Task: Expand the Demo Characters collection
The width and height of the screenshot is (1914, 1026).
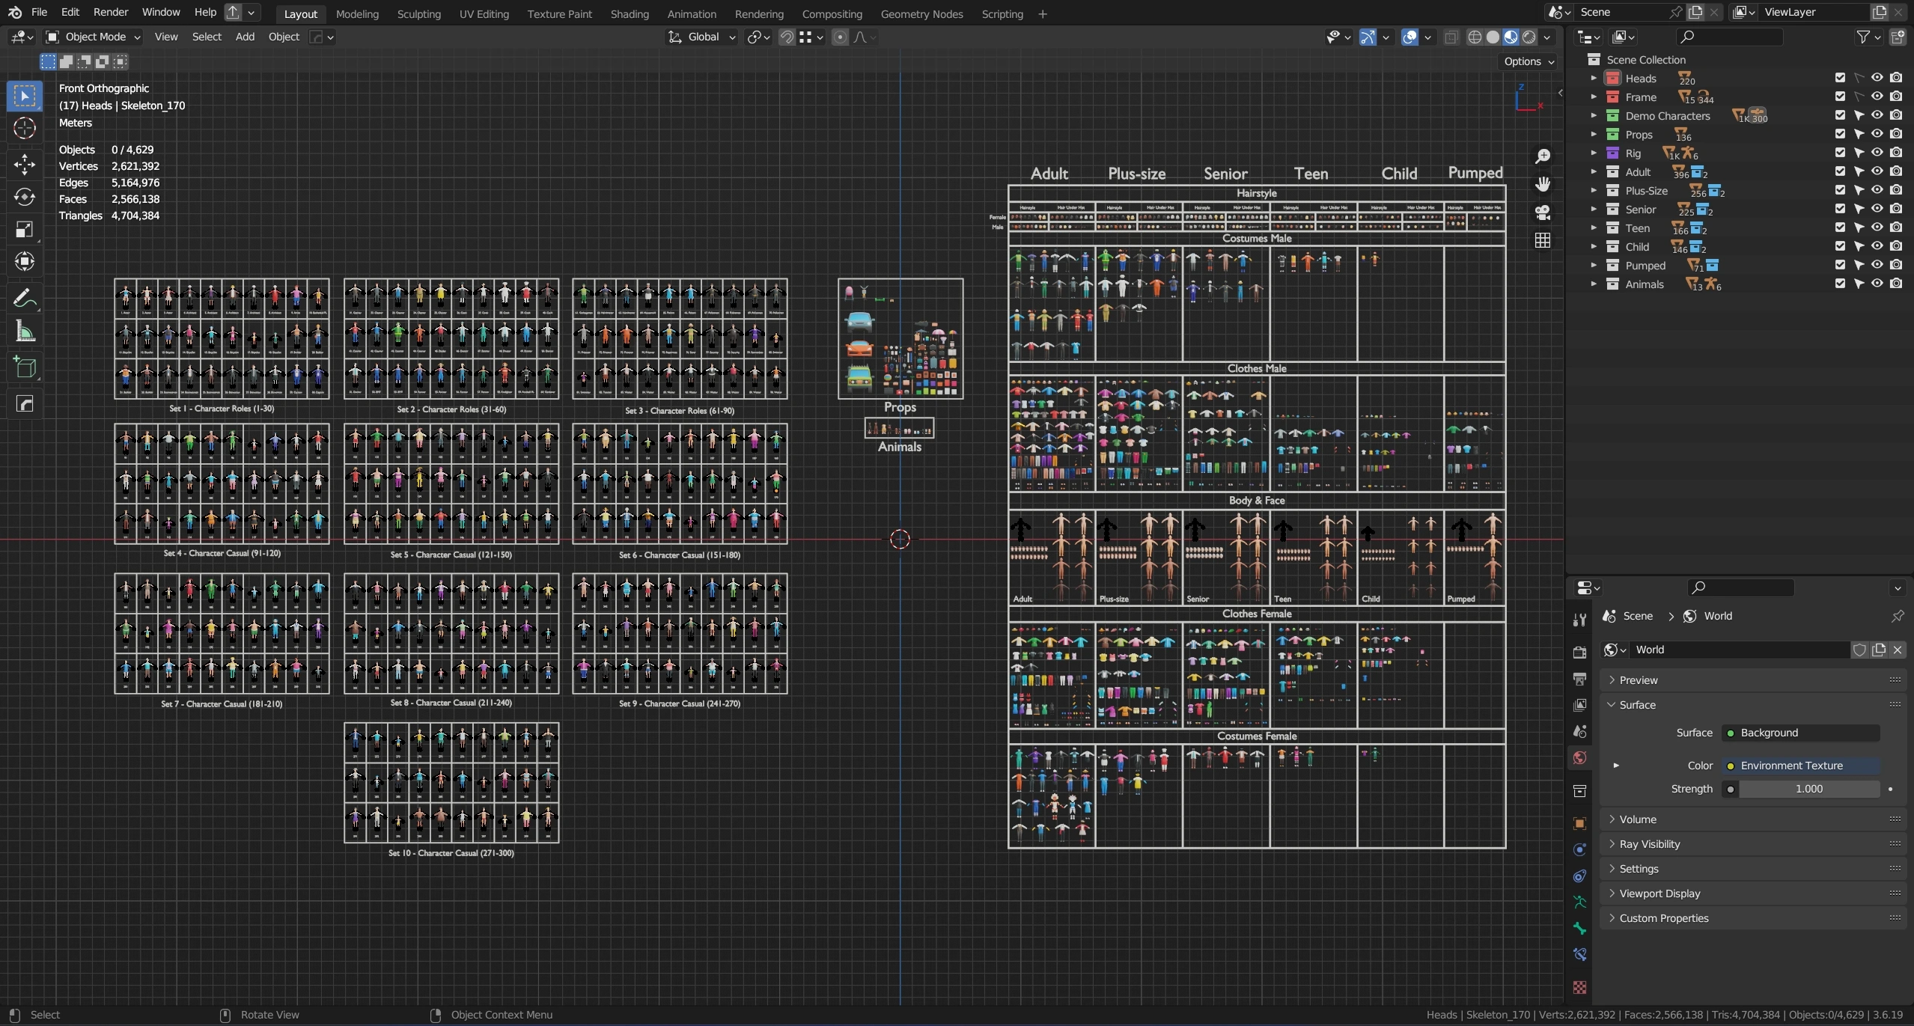Action: (1594, 115)
